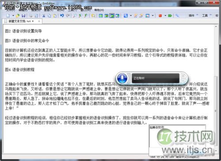The image size is (221, 161).
Task: Toggle wrap by characters icon
Action: coord(106,15)
